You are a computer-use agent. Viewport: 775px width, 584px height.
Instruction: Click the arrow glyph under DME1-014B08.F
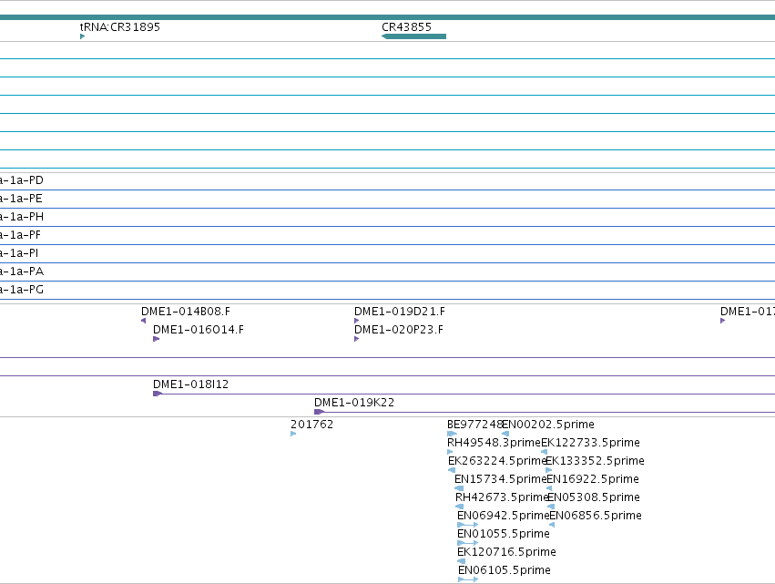click(x=143, y=321)
